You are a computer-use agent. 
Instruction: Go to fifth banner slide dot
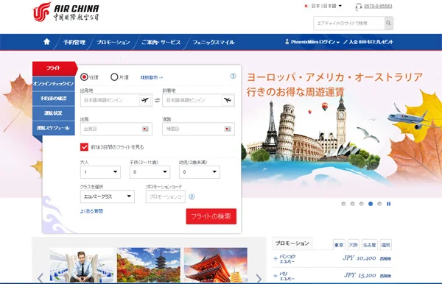[379, 204]
